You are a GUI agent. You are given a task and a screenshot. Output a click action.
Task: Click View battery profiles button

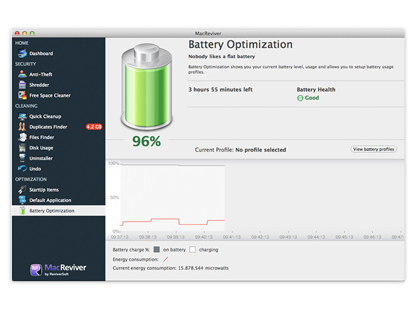pos(373,149)
